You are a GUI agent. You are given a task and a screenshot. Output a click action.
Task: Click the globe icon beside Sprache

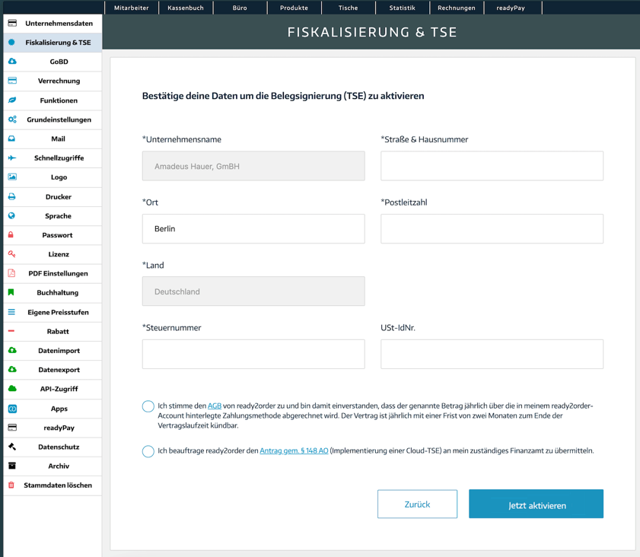click(x=12, y=216)
